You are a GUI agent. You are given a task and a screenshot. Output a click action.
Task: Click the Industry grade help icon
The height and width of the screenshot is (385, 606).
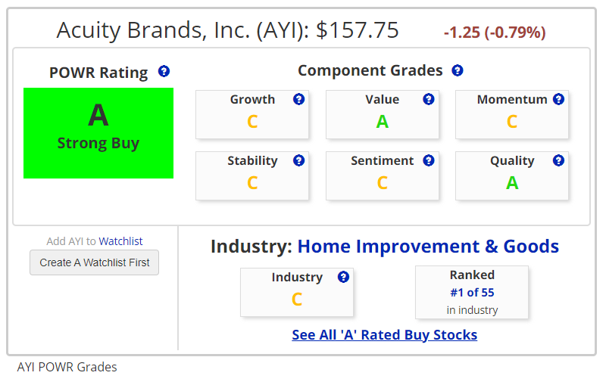pos(343,277)
